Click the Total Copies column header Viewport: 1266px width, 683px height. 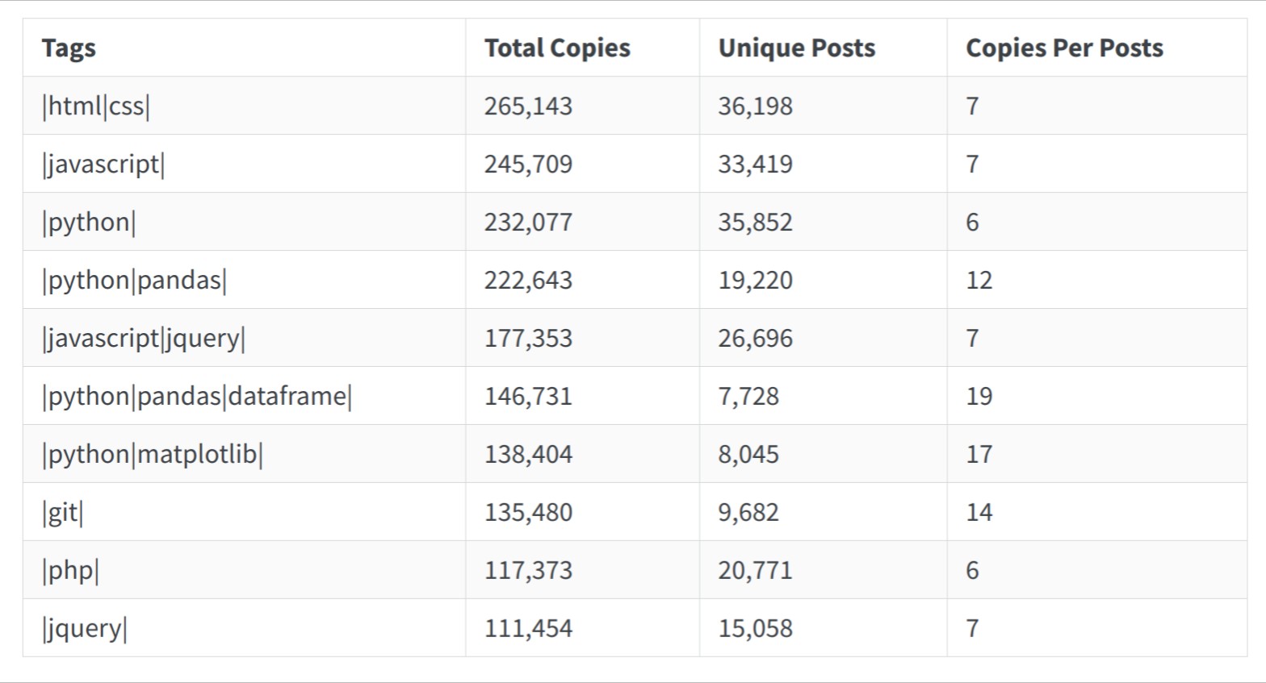pyautogui.click(x=557, y=48)
